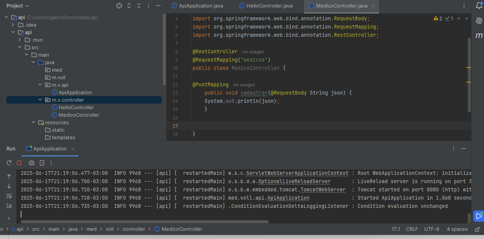Open the Maven tool window

[479, 36]
